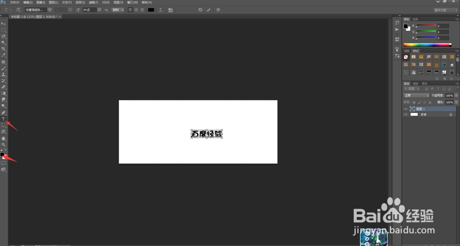460x246 pixels.
Task: Apply the no-style default swatch
Action: (x=406, y=57)
